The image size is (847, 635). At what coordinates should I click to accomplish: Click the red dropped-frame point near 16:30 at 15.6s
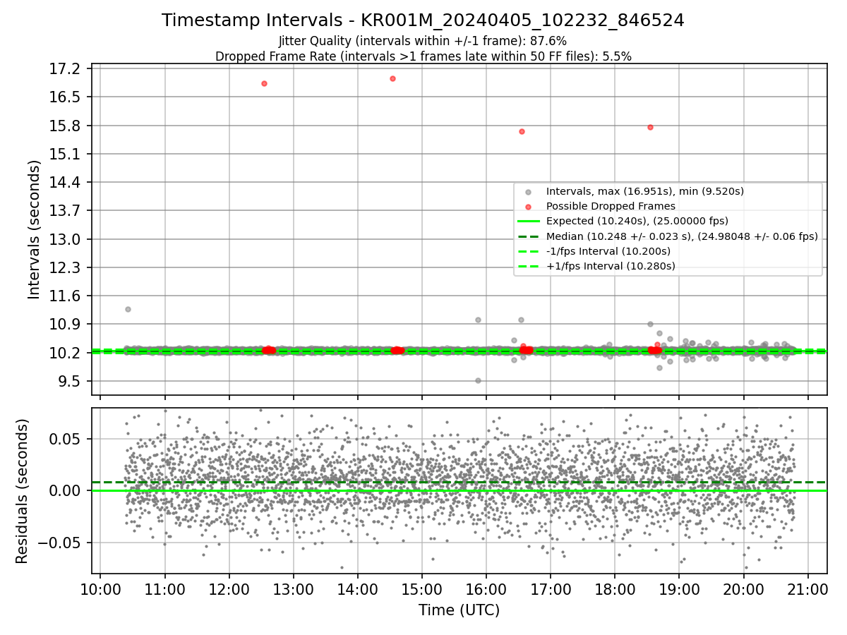click(x=522, y=131)
